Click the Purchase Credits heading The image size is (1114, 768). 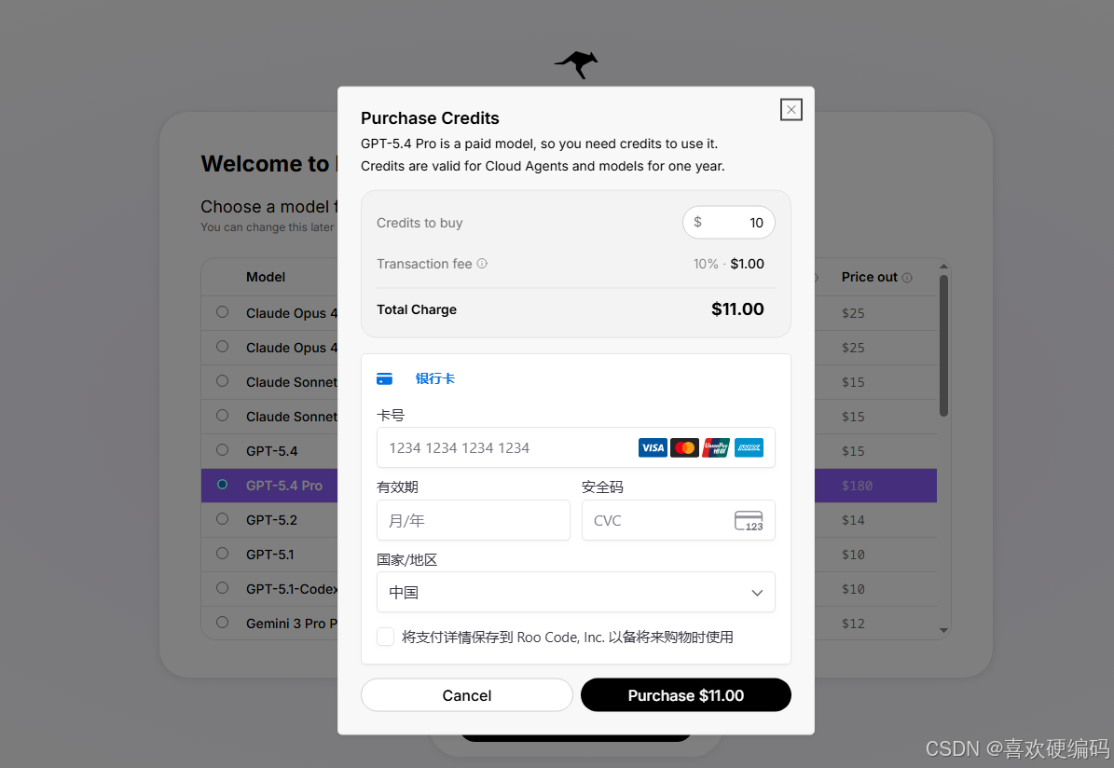pyautogui.click(x=430, y=118)
